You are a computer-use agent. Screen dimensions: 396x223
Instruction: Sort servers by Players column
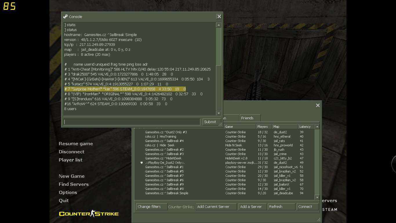(x=264, y=127)
